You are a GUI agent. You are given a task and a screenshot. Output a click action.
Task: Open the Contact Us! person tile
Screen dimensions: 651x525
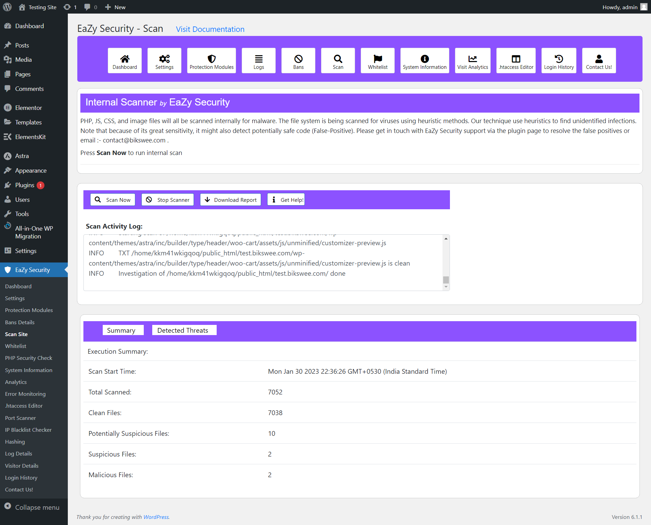click(x=599, y=60)
